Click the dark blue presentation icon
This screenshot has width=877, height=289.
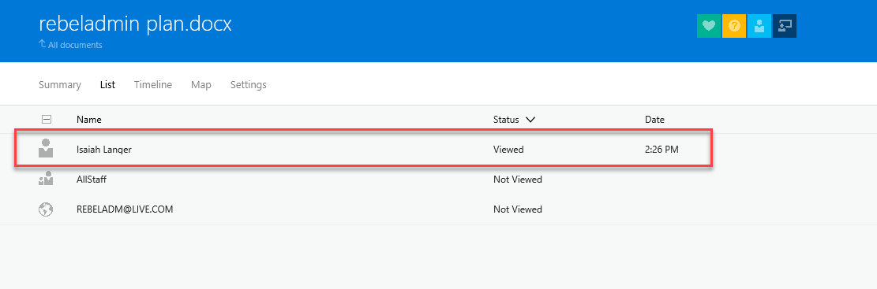click(x=784, y=26)
